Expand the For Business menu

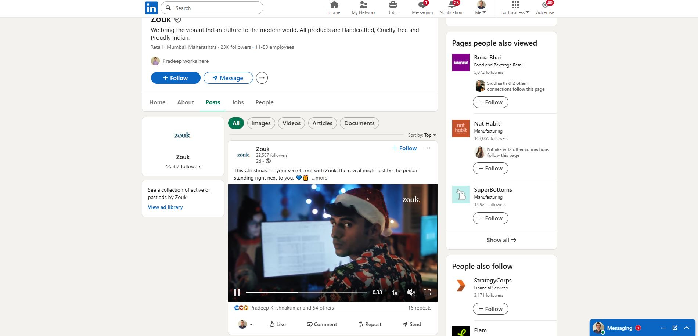tap(515, 8)
